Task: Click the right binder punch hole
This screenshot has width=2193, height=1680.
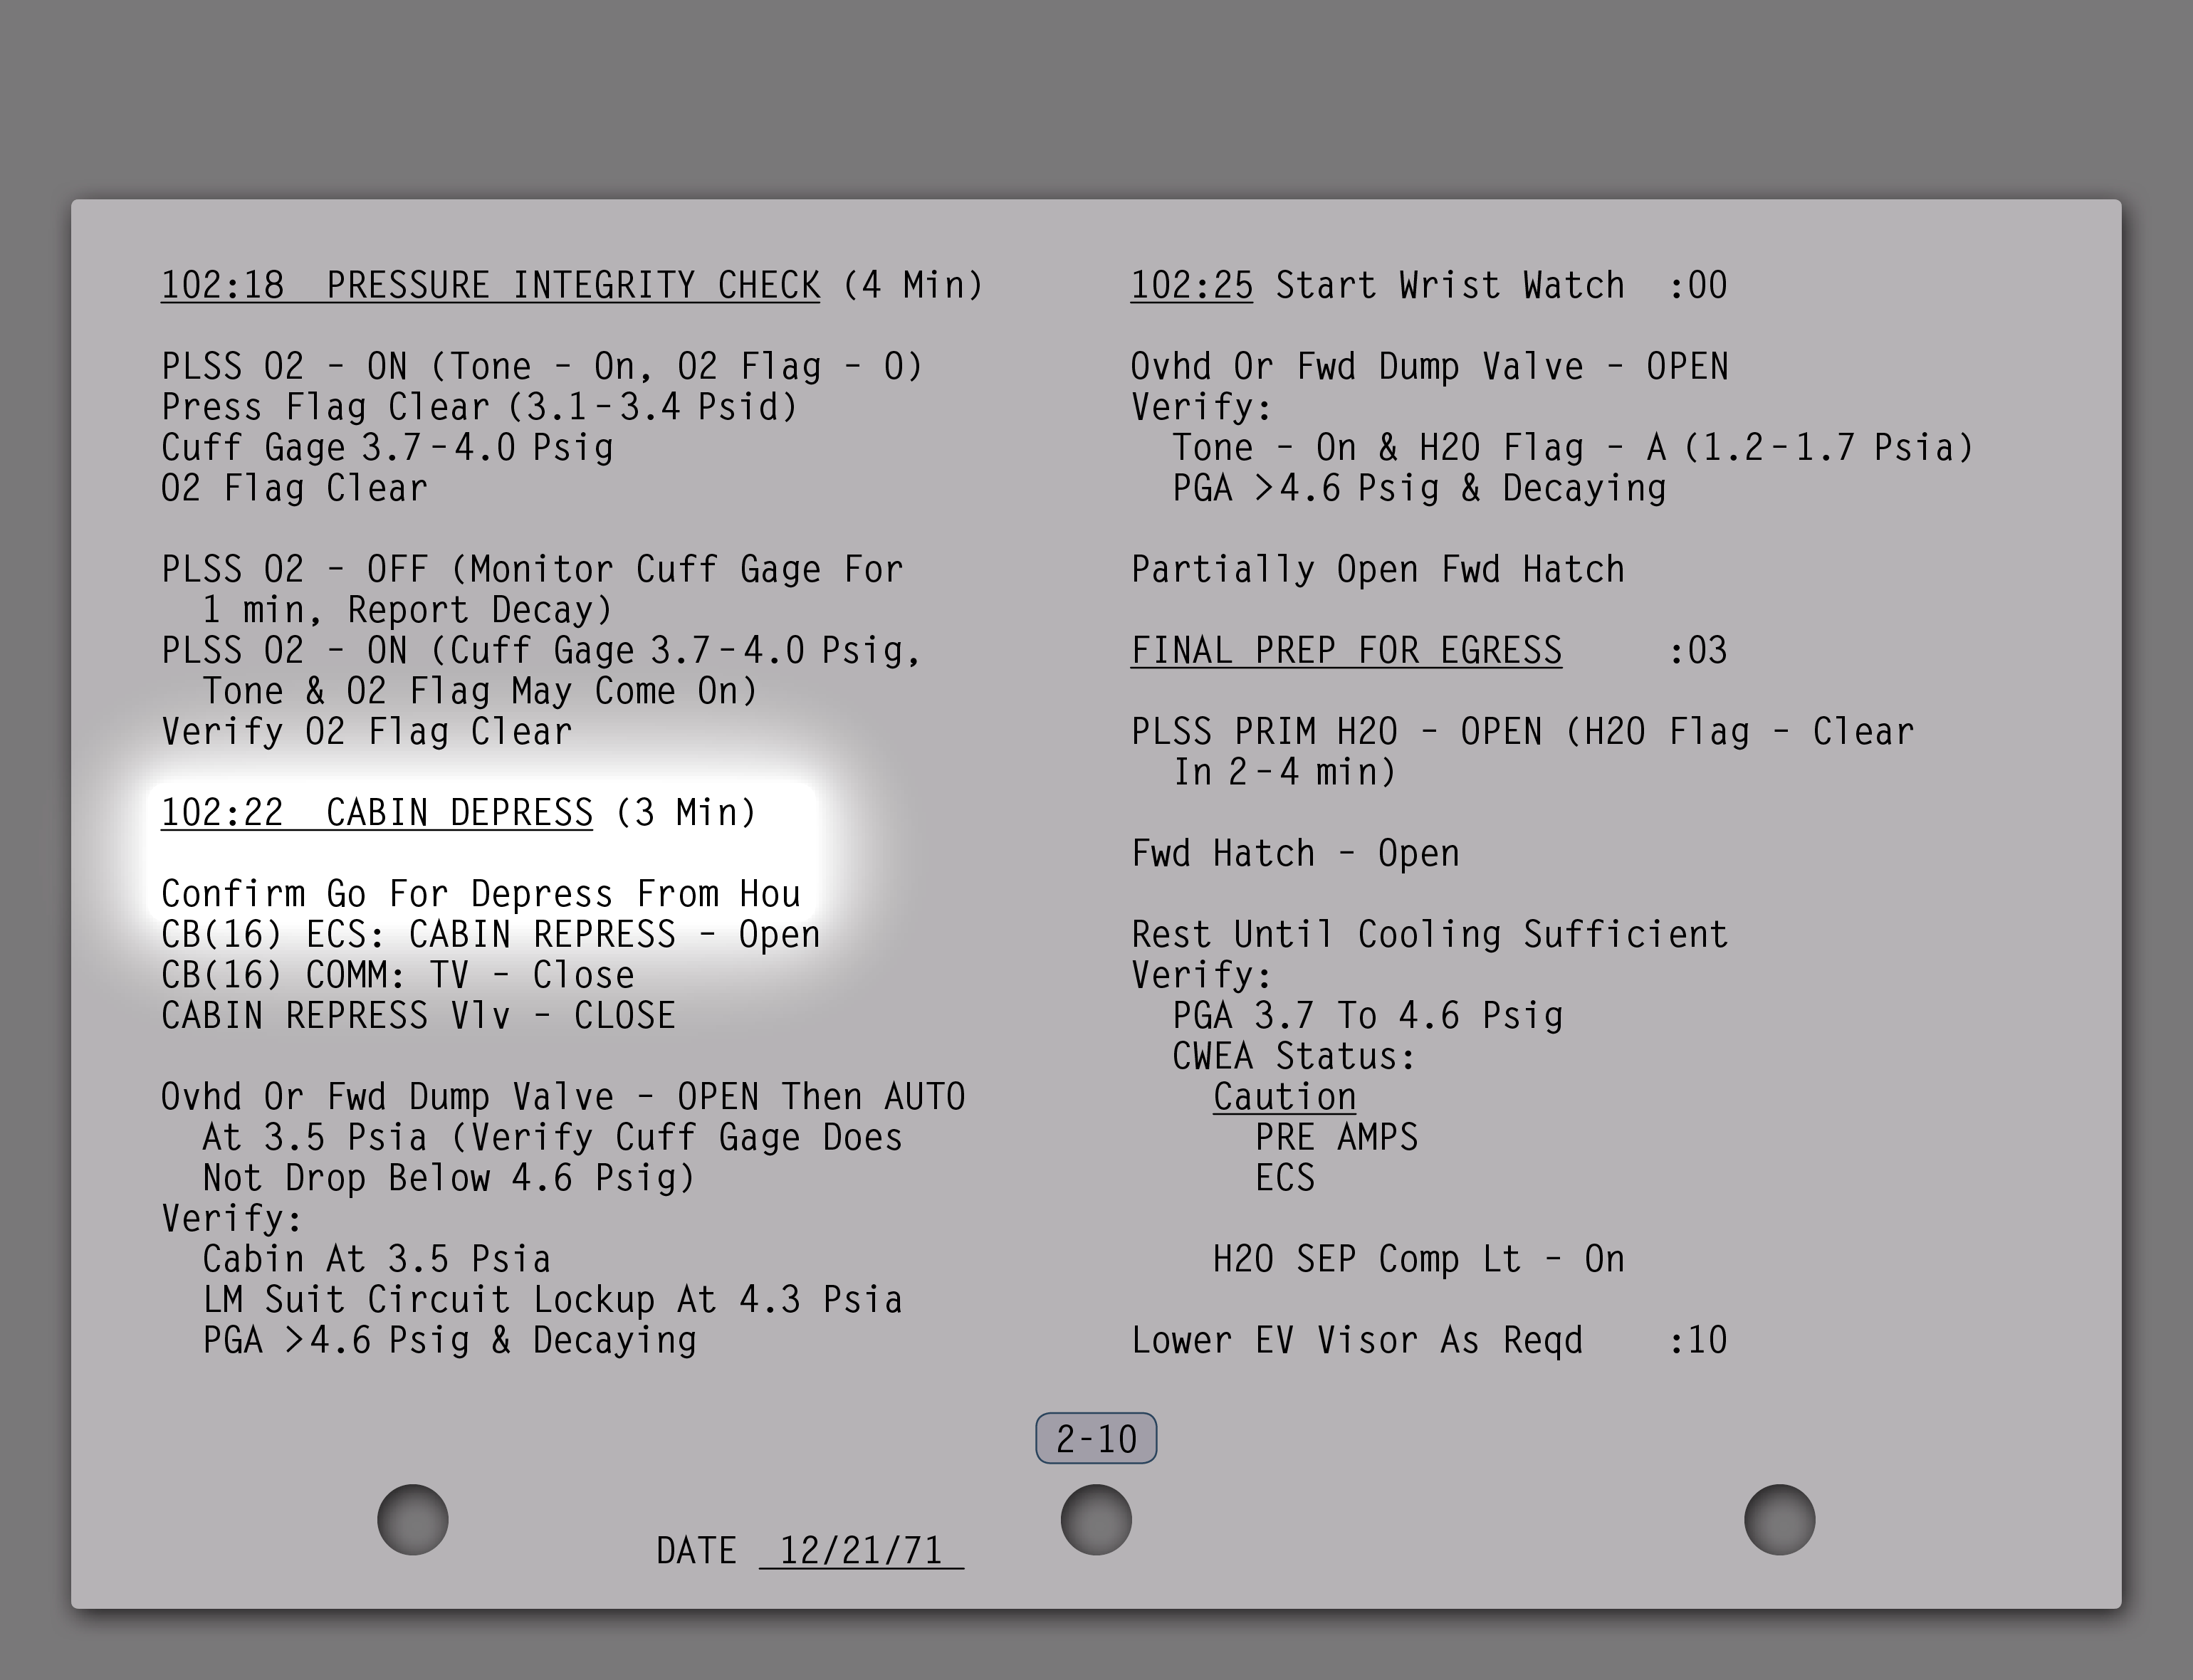Action: 1779,1519
